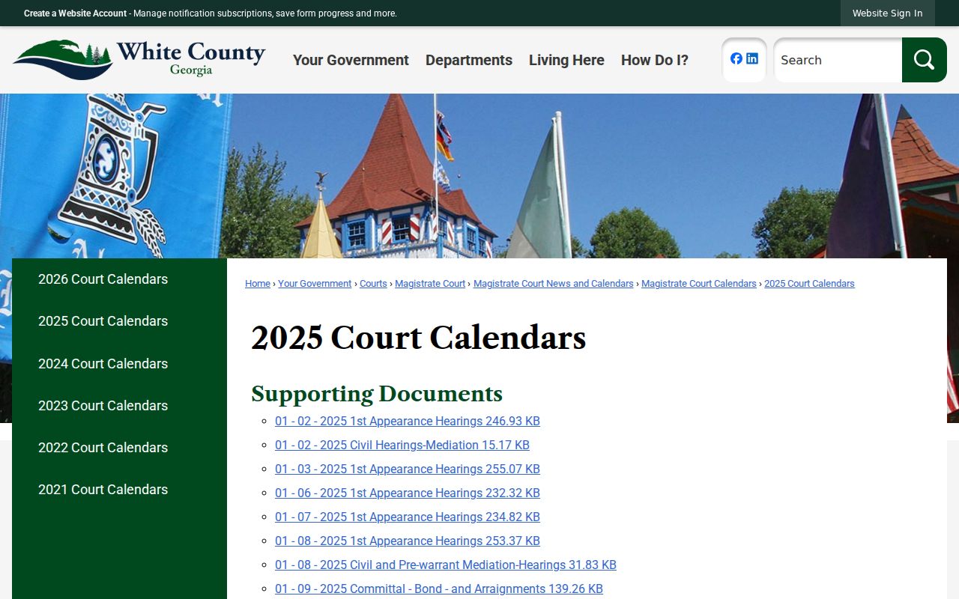Open 01-03-2025 1st Appearance Hearings document
The image size is (959, 599).
click(x=408, y=469)
